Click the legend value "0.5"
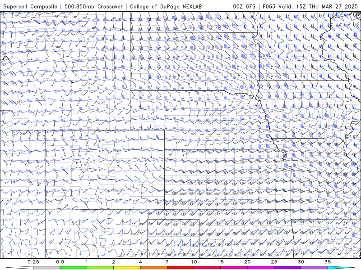The image size is (361, 270). tap(60, 262)
